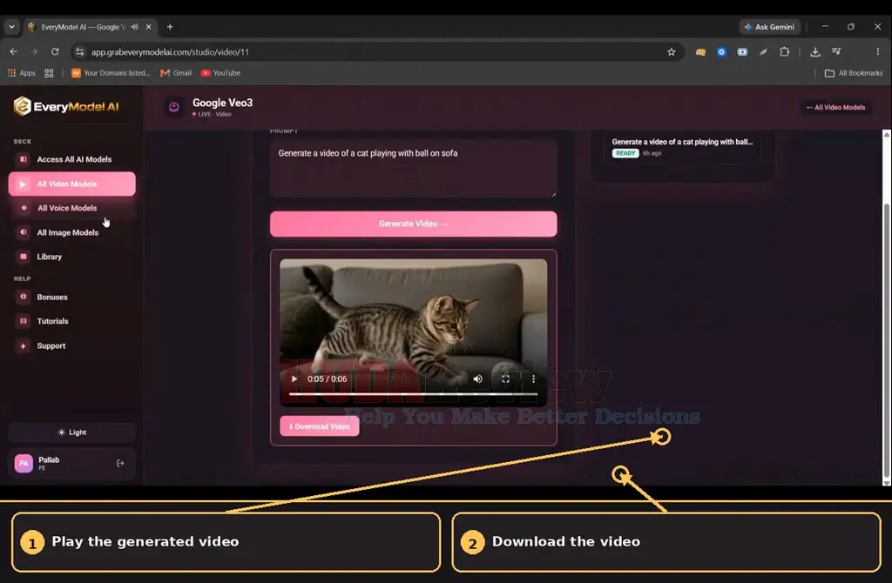Click the browser address bar URL
This screenshot has height=583, width=892.
point(170,51)
